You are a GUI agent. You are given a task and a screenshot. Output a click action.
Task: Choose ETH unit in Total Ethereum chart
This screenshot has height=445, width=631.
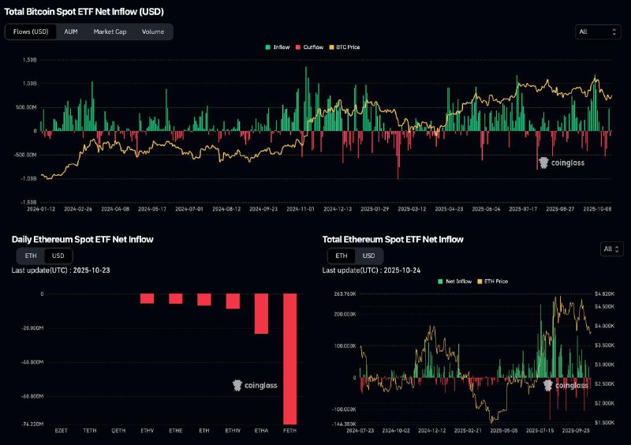click(341, 256)
